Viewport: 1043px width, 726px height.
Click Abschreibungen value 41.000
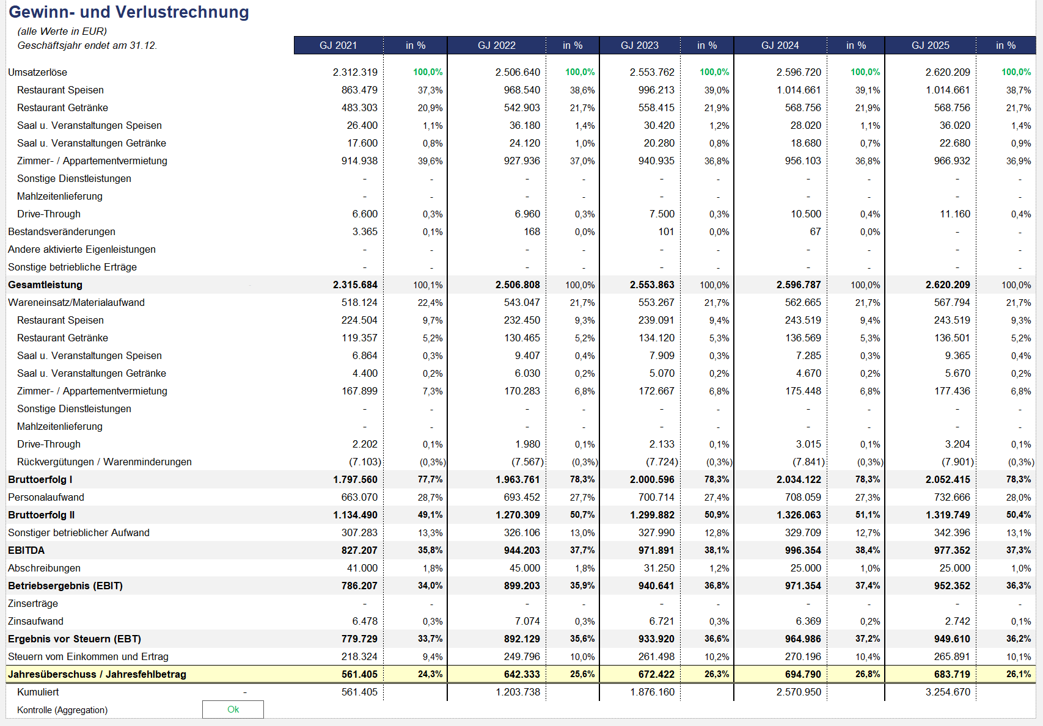pyautogui.click(x=362, y=568)
